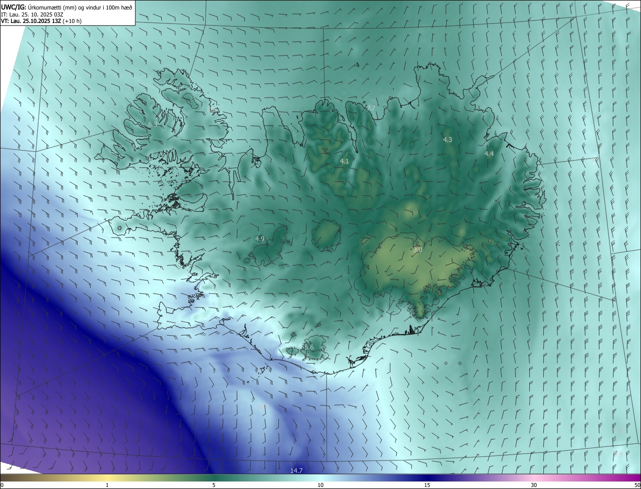This screenshot has height=489, width=641.
Task: Click the 'VT: Lau. 25.10.2025 13Z (+10 h)' line
Action: pos(41,21)
